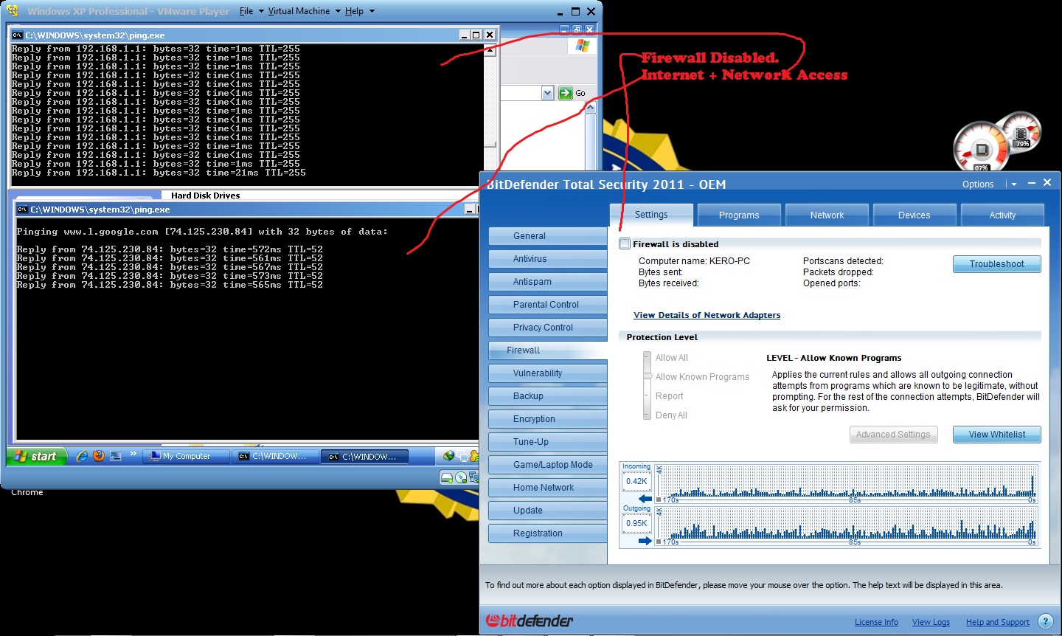Click the Troubleshoot button
1062x636 pixels.
point(996,264)
